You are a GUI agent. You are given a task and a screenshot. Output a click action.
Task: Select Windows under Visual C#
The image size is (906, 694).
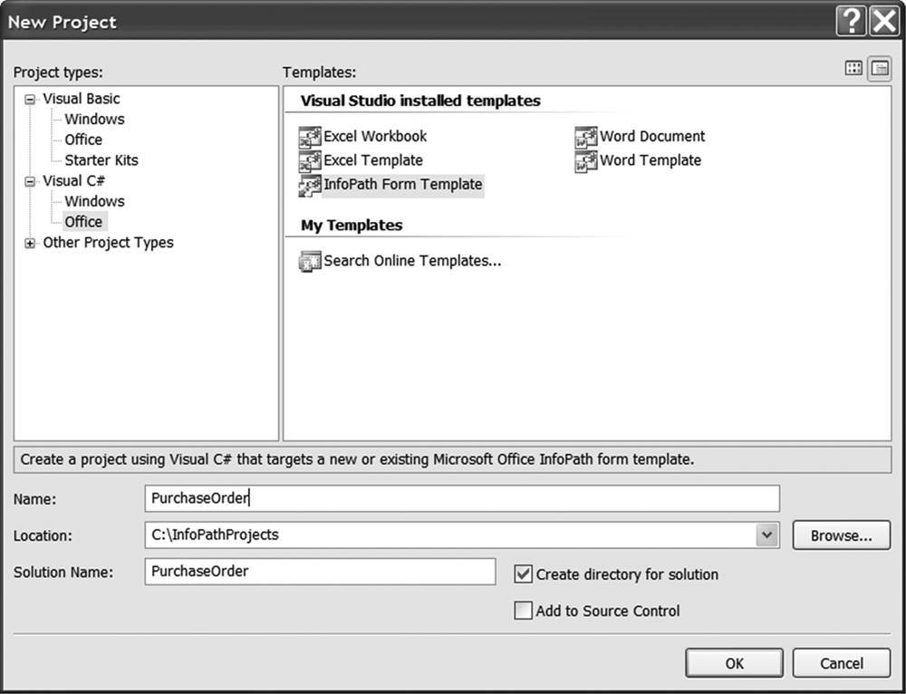94,201
